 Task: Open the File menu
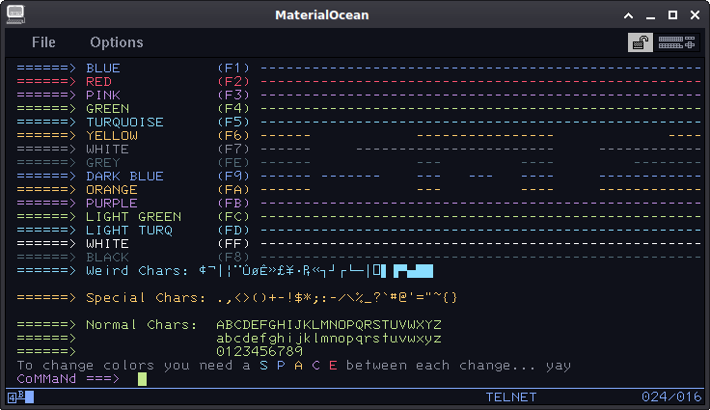(x=43, y=42)
